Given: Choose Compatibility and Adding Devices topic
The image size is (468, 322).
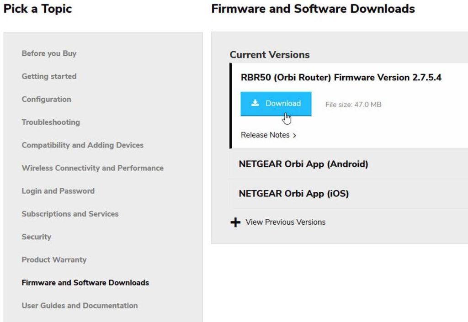Looking at the screenshot, I should coord(82,145).
